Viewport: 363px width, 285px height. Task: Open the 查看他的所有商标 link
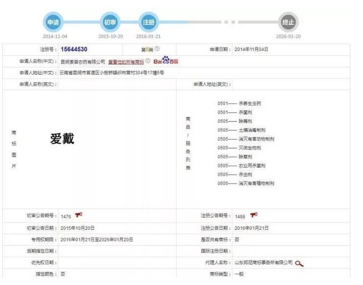pyautogui.click(x=126, y=61)
